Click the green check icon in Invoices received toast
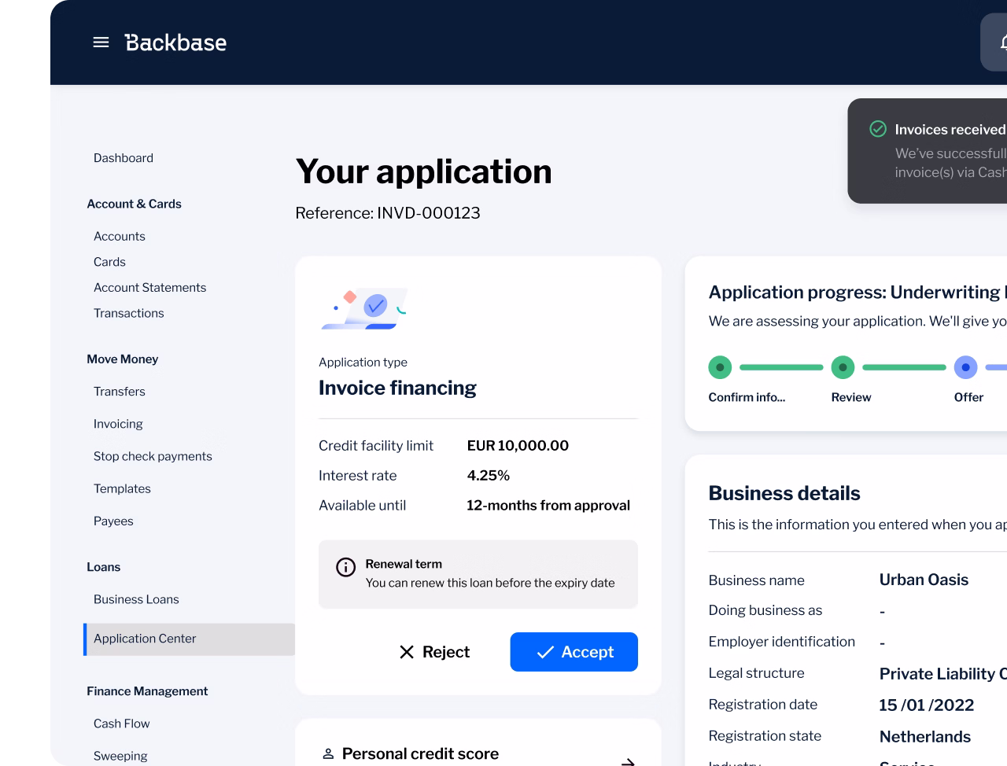1007x766 pixels. click(x=878, y=129)
